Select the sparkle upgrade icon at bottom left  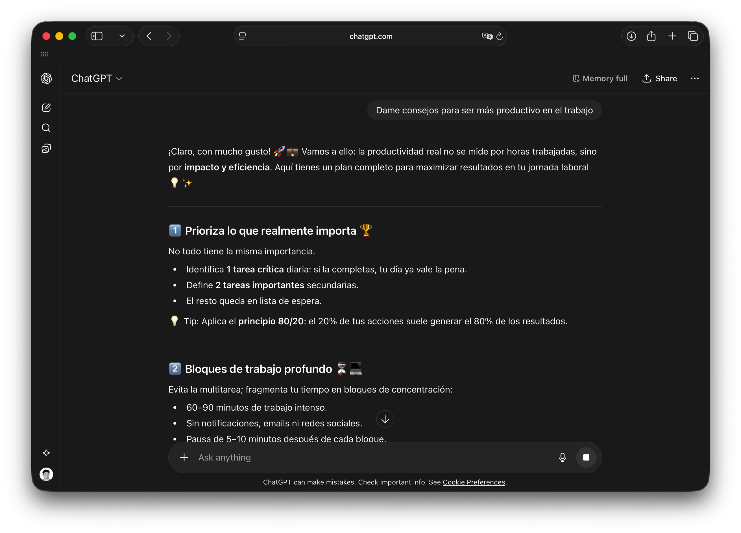coord(46,453)
